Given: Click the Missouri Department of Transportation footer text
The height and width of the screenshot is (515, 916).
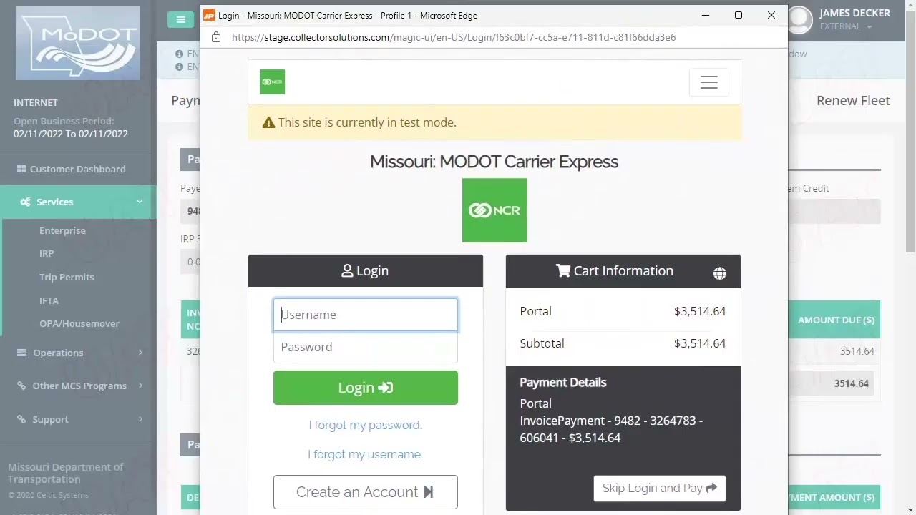Looking at the screenshot, I should (66, 473).
